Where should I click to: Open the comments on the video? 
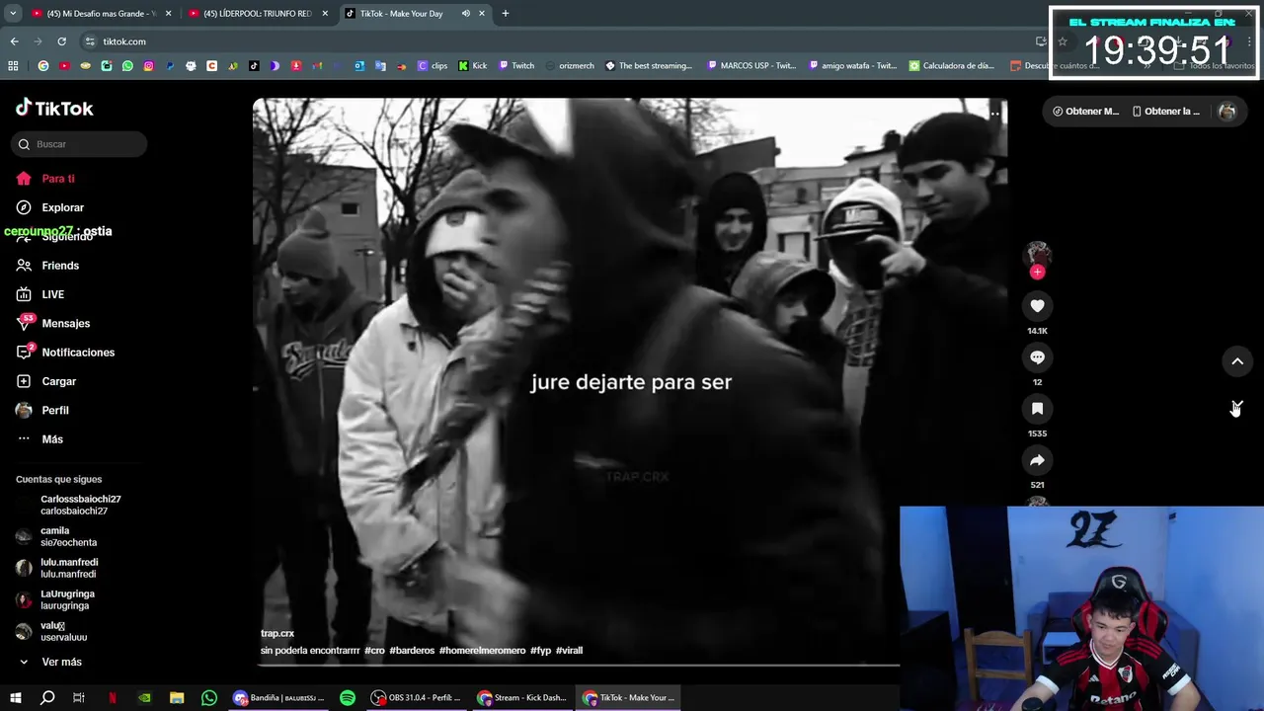click(1037, 357)
